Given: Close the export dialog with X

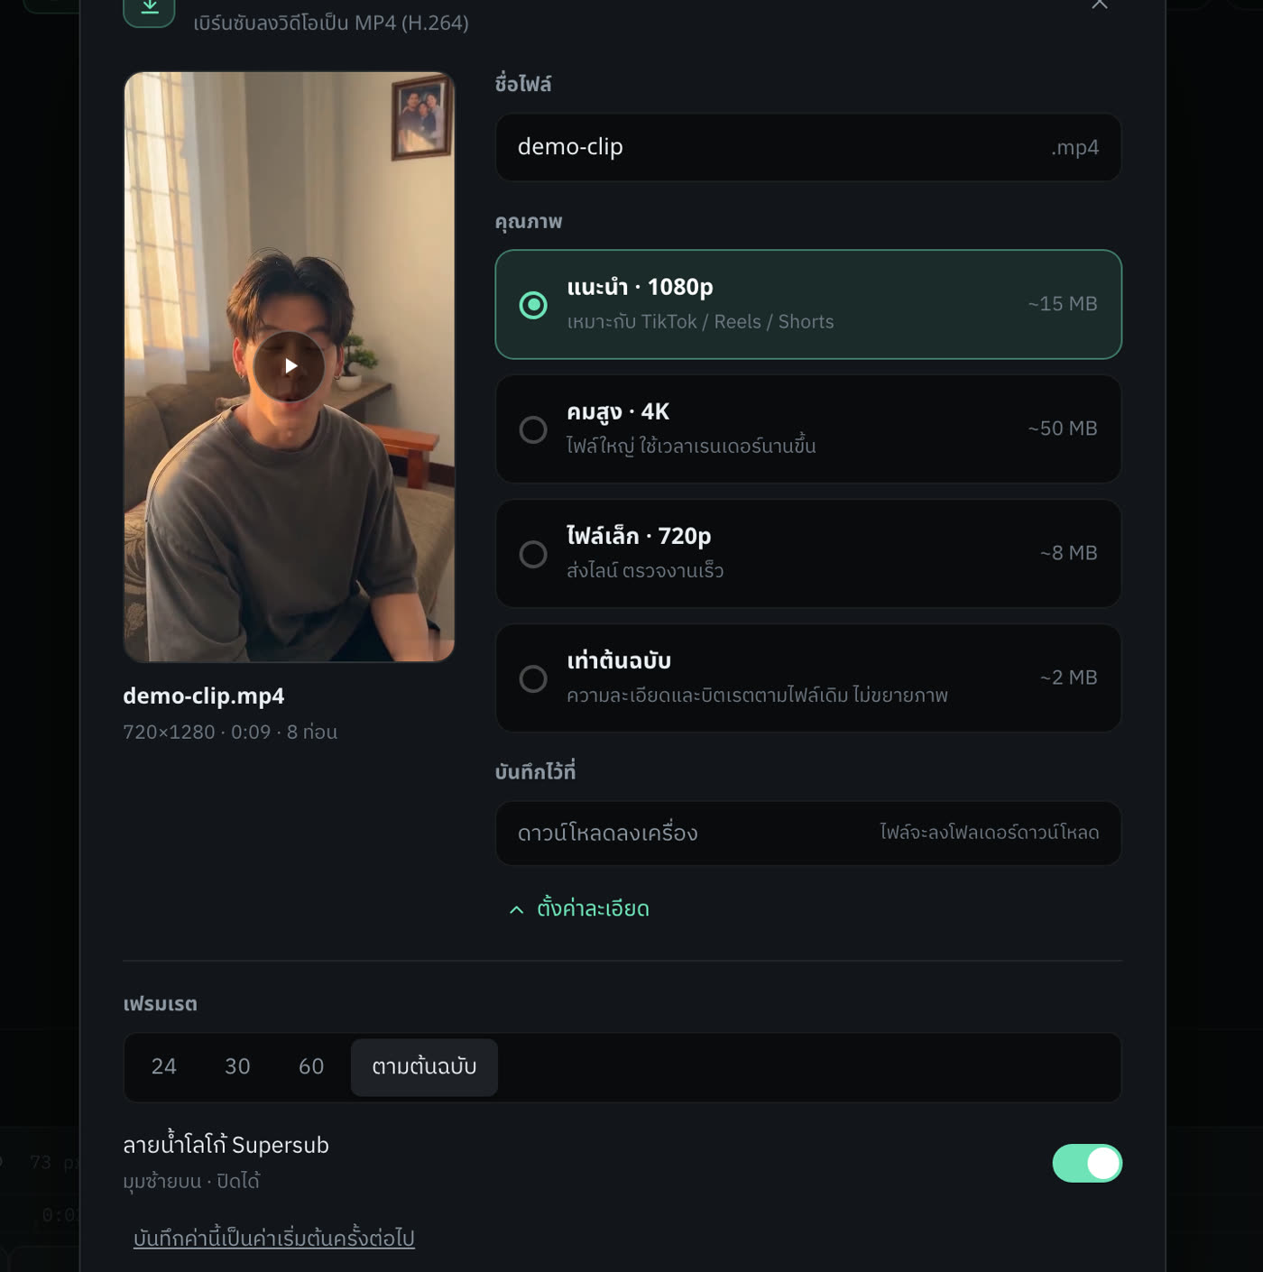Looking at the screenshot, I should point(1099,5).
